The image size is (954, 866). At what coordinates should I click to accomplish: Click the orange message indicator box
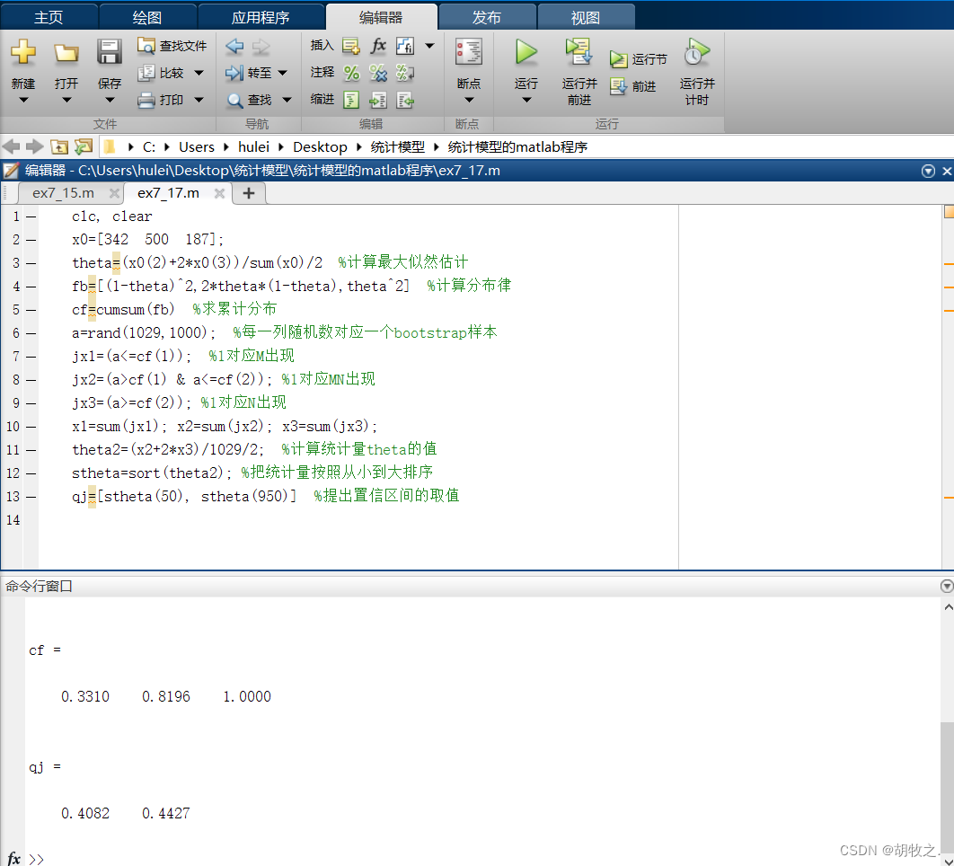[x=950, y=212]
